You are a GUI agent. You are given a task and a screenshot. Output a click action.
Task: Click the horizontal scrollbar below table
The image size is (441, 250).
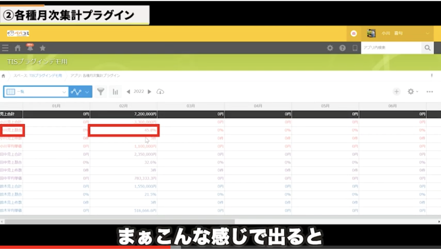tap(165, 221)
